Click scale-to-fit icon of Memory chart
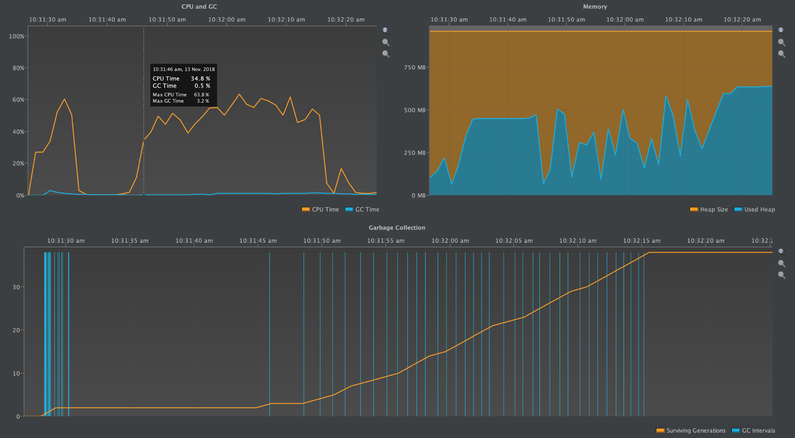 click(x=781, y=31)
